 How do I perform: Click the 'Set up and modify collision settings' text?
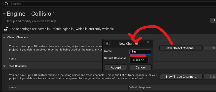31,21
